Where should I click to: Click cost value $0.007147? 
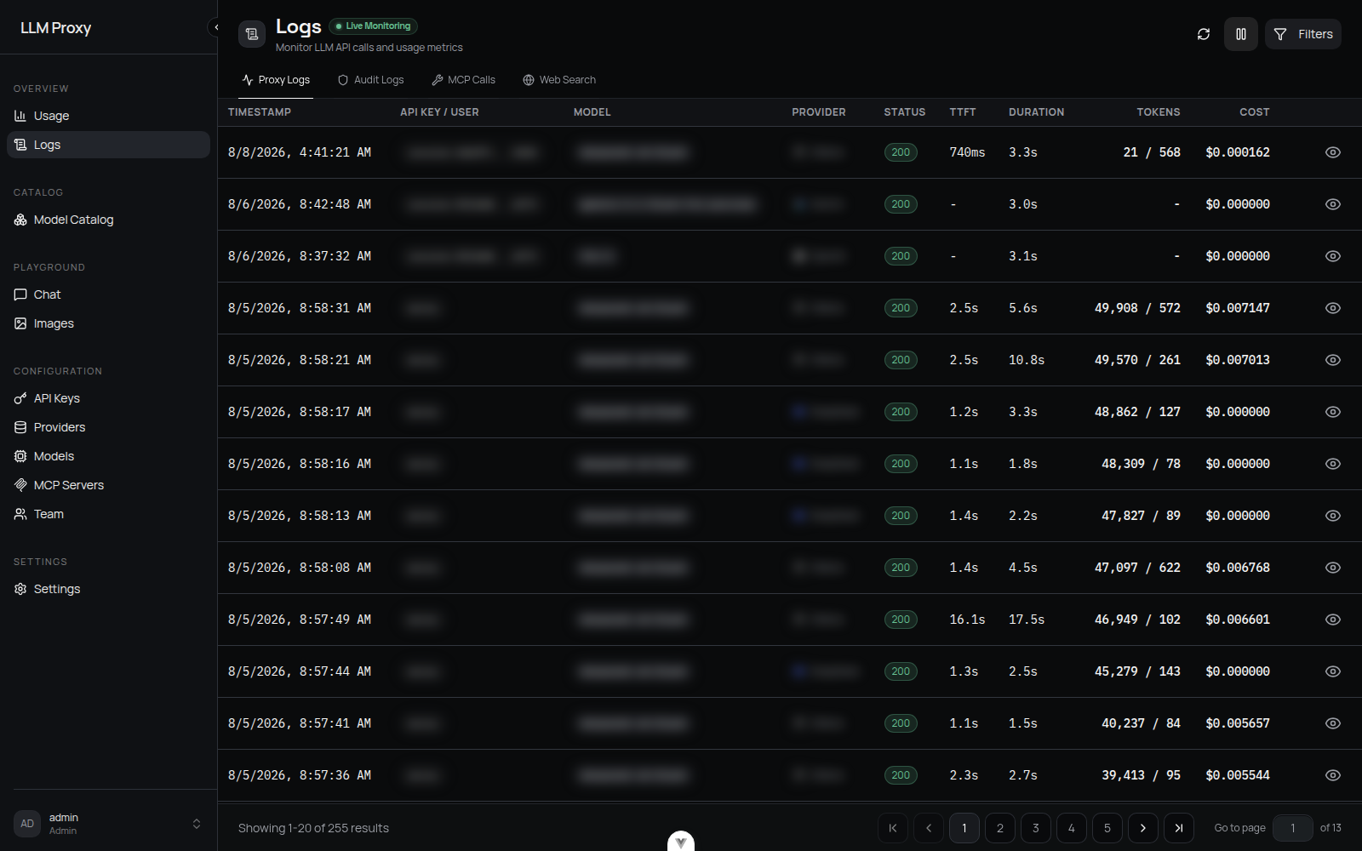click(1238, 308)
